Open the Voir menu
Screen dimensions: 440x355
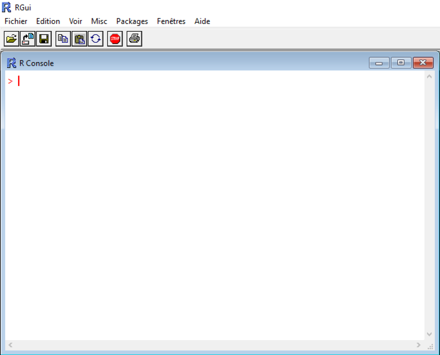[x=75, y=21]
